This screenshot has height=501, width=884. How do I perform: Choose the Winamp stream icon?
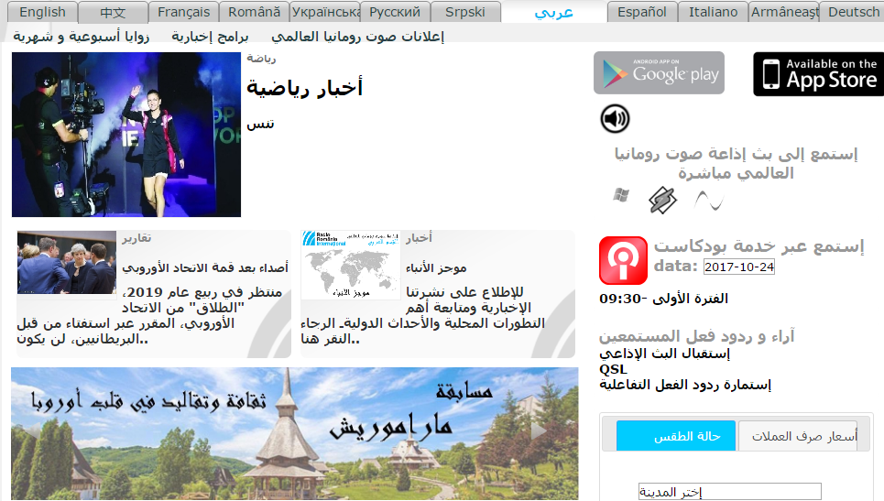tap(662, 200)
